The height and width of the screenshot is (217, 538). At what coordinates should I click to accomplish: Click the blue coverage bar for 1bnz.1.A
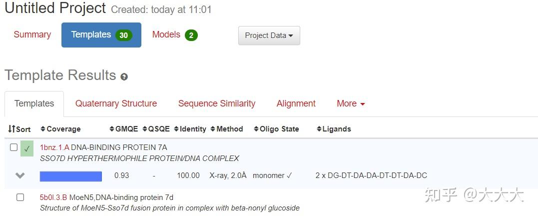(x=71, y=176)
